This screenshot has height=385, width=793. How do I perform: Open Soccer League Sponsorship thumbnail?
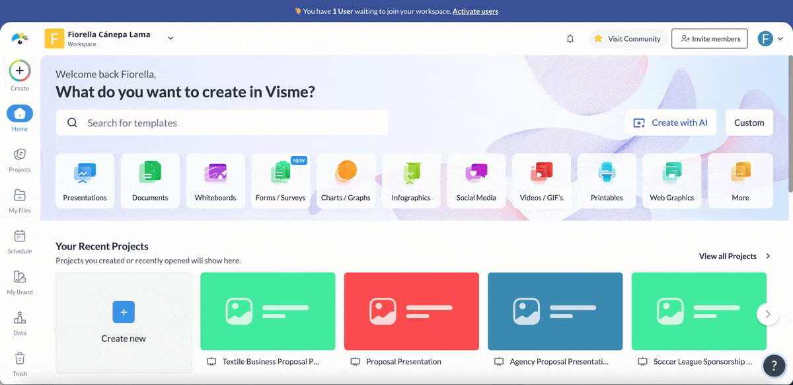point(699,312)
